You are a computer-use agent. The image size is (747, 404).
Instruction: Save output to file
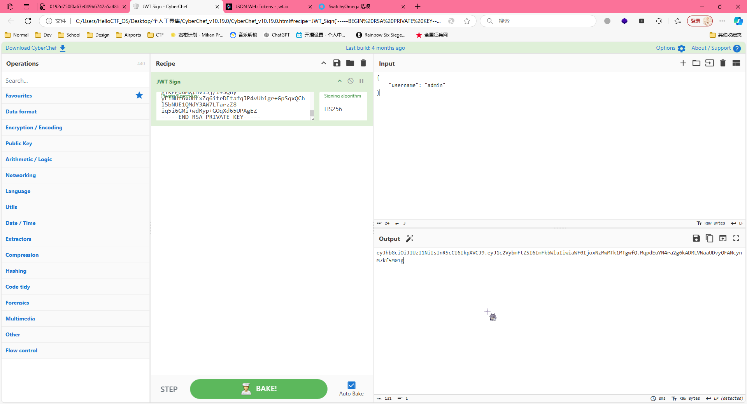pos(696,239)
